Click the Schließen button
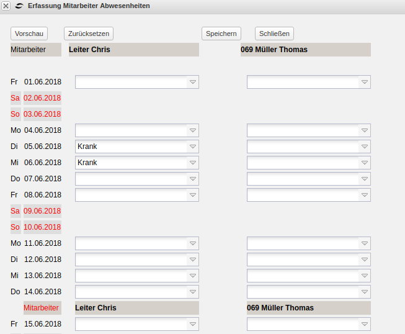Image resolution: width=405 pixels, height=334 pixels. [x=274, y=34]
